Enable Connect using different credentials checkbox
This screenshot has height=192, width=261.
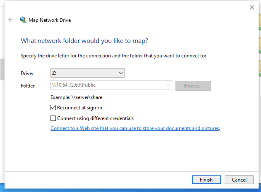[53, 119]
